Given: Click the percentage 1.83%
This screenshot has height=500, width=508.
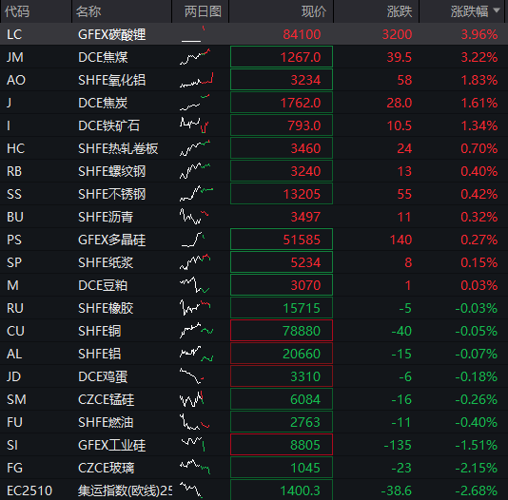Looking at the screenshot, I should pos(479,80).
